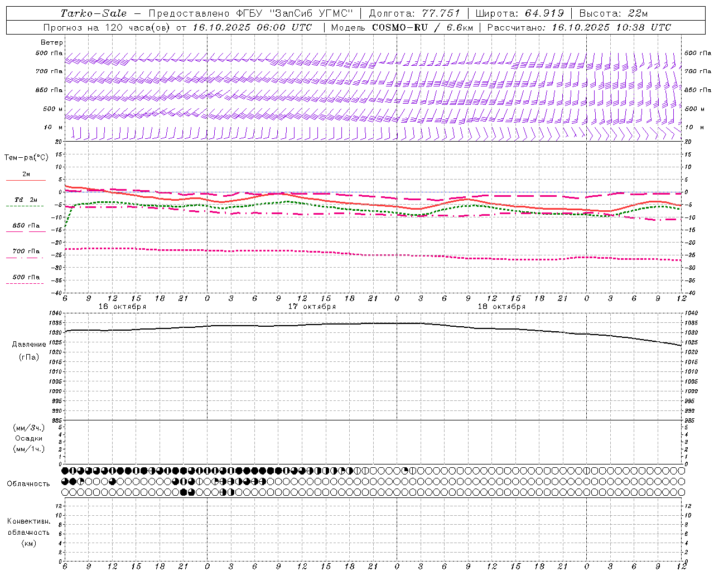Click the "2м" temperature legend entry

[26, 175]
